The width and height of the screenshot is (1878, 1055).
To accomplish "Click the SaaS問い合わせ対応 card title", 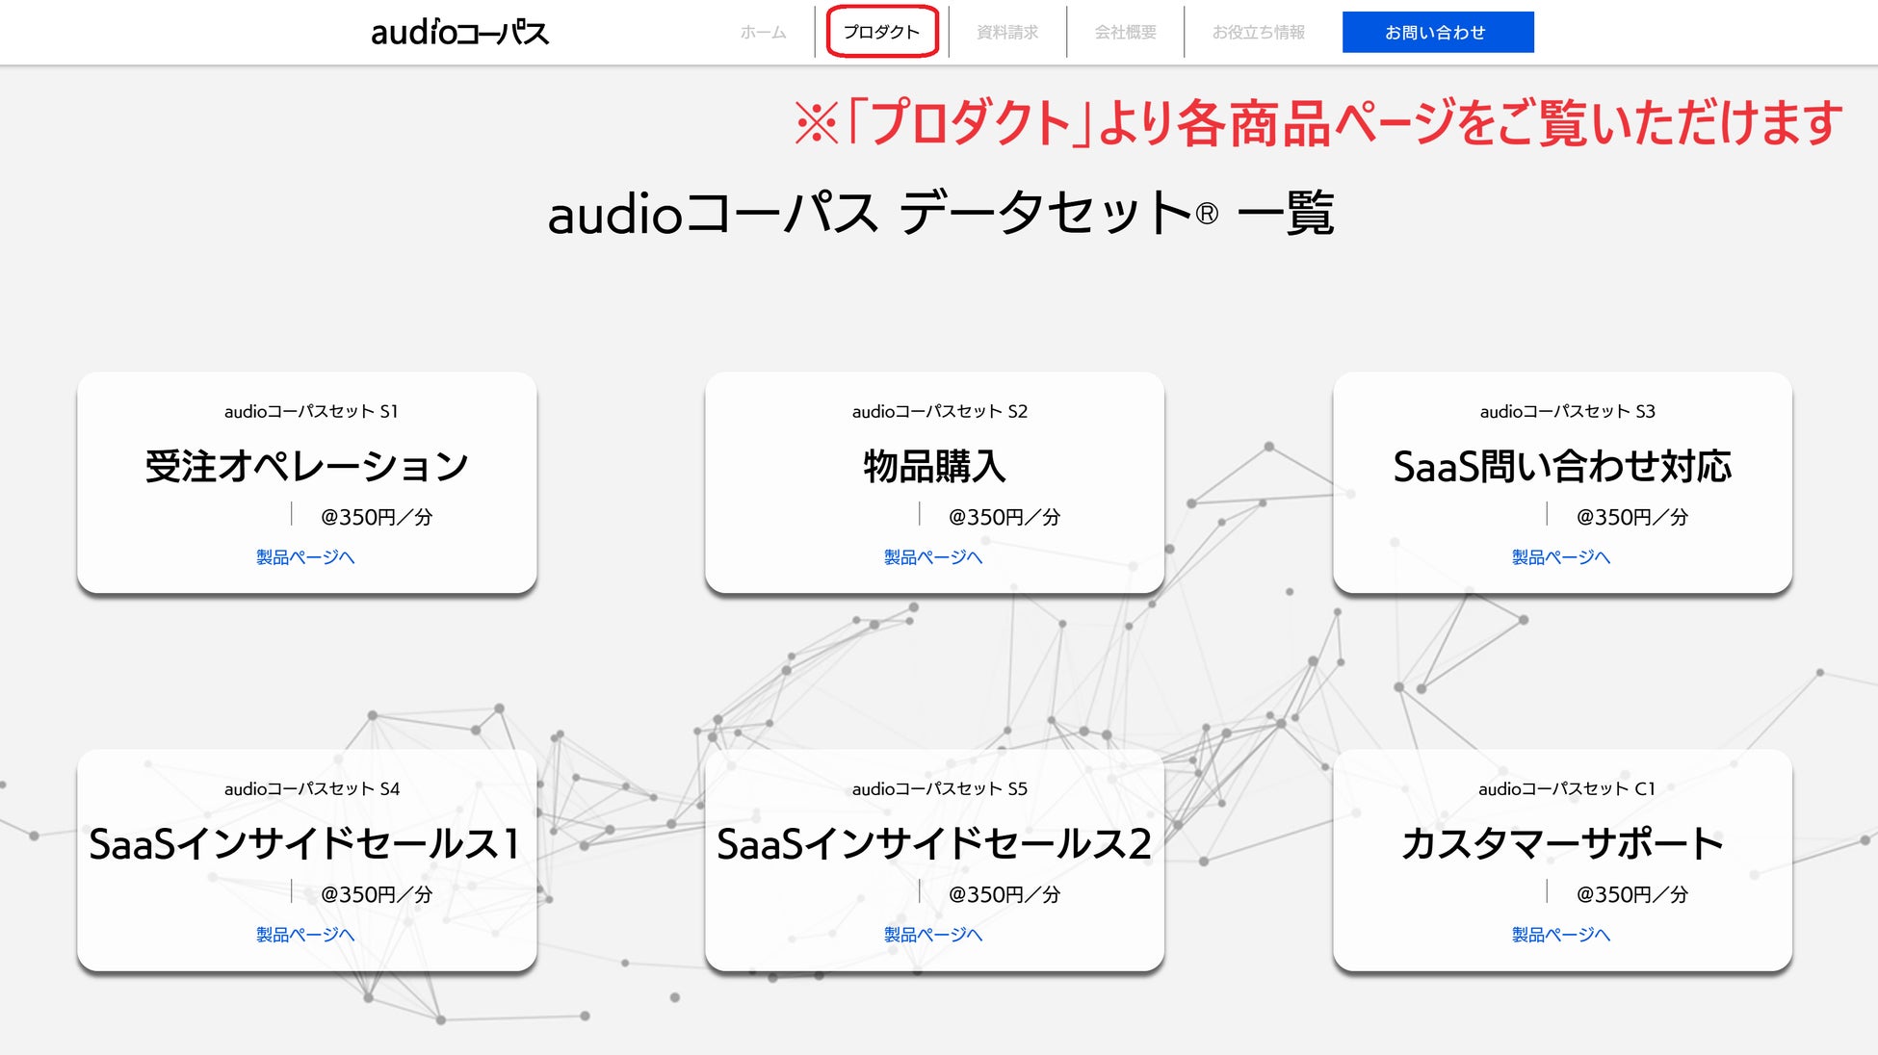I will 1562,467.
